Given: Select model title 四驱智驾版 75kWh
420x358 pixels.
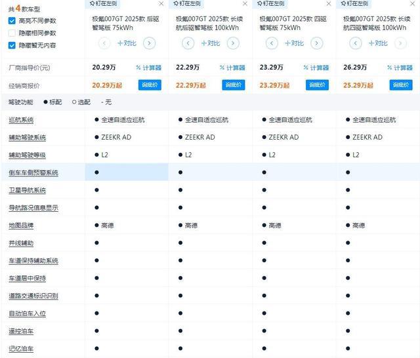Looking at the screenshot, I should (x=293, y=24).
